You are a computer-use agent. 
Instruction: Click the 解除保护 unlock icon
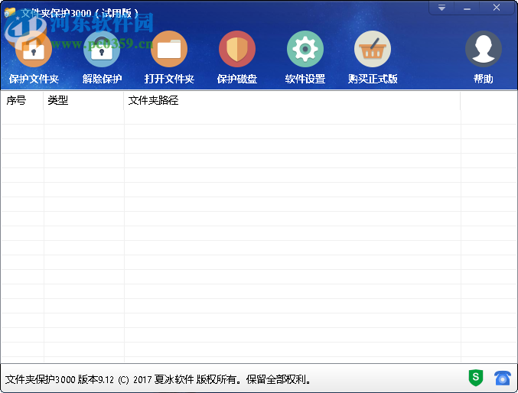pyautogui.click(x=102, y=49)
